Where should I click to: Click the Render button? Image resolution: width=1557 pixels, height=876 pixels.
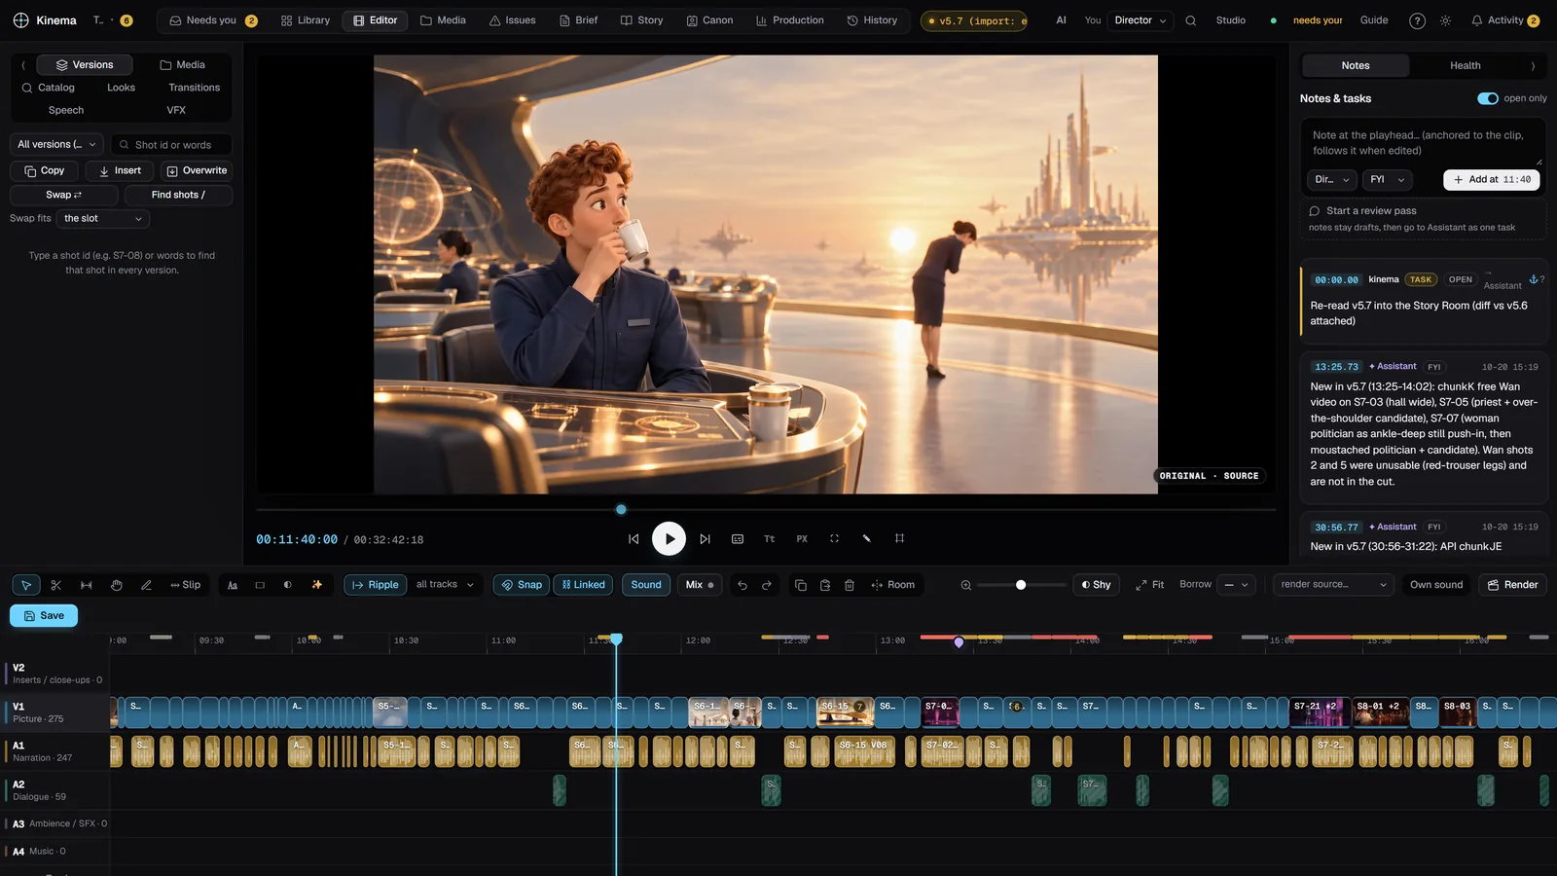pyautogui.click(x=1512, y=585)
